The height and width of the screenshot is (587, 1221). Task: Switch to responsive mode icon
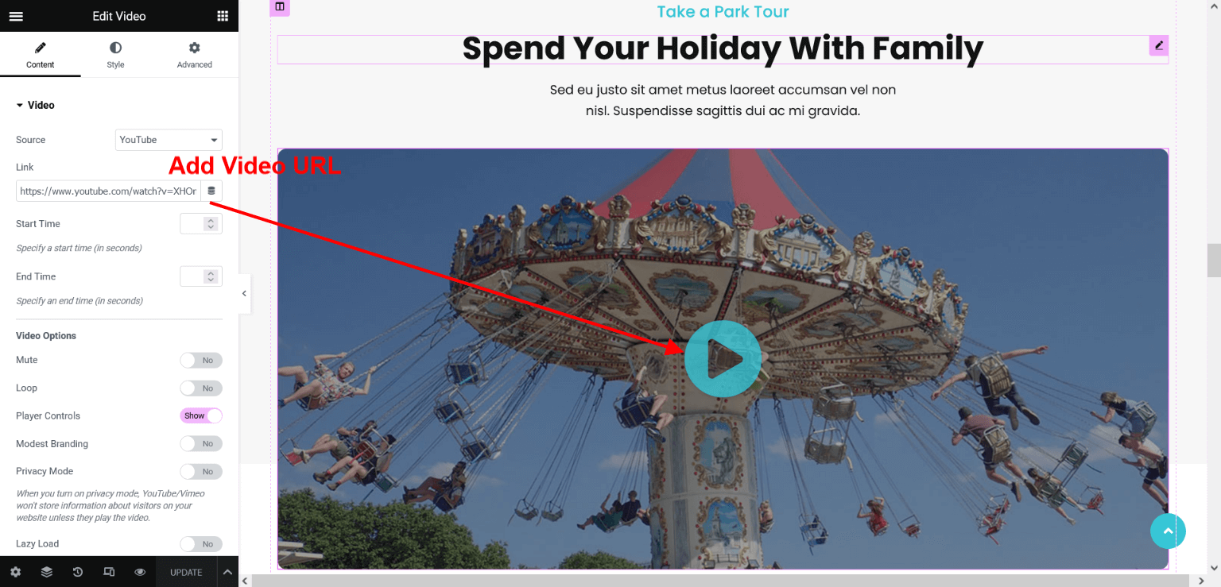[x=109, y=572]
